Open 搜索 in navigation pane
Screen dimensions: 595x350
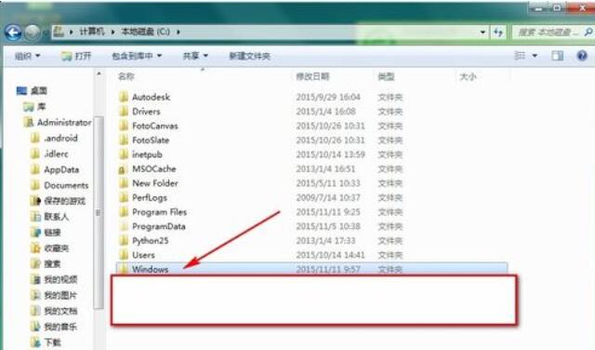(x=46, y=263)
